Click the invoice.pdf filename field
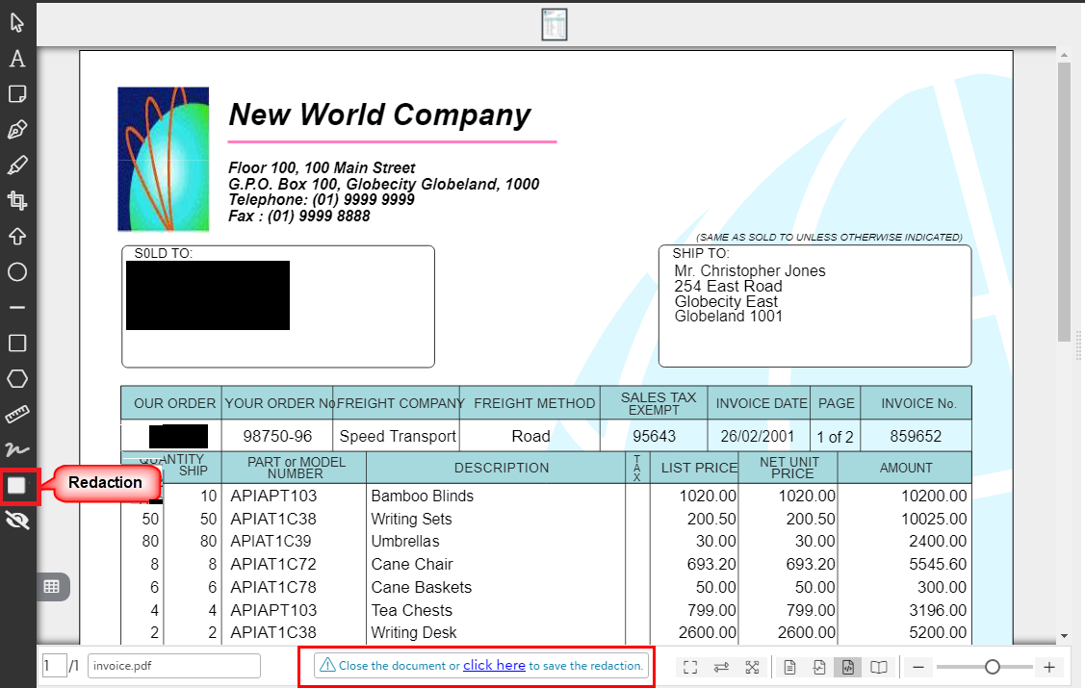 (x=173, y=666)
